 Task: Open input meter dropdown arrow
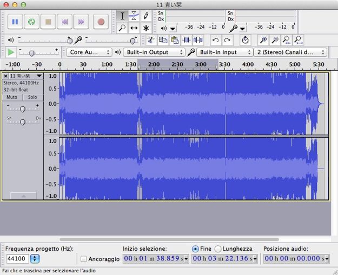[x=242, y=29]
